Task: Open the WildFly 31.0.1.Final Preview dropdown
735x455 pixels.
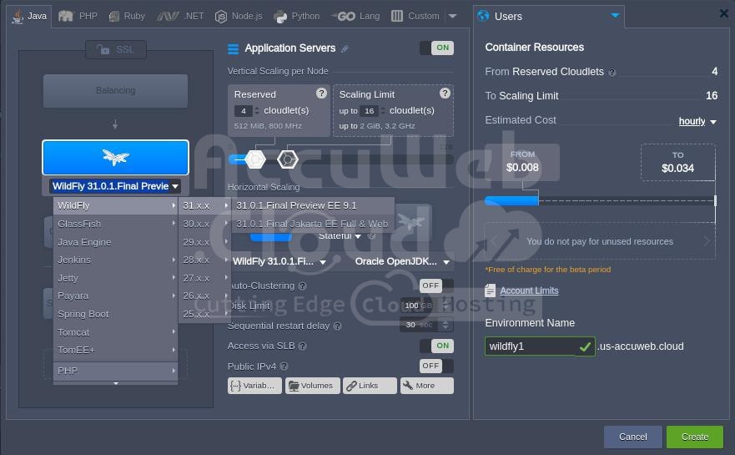Action: coord(115,186)
